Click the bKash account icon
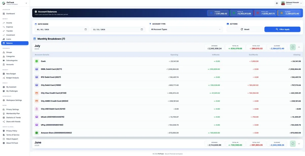The image size is (305, 156). [37, 117]
